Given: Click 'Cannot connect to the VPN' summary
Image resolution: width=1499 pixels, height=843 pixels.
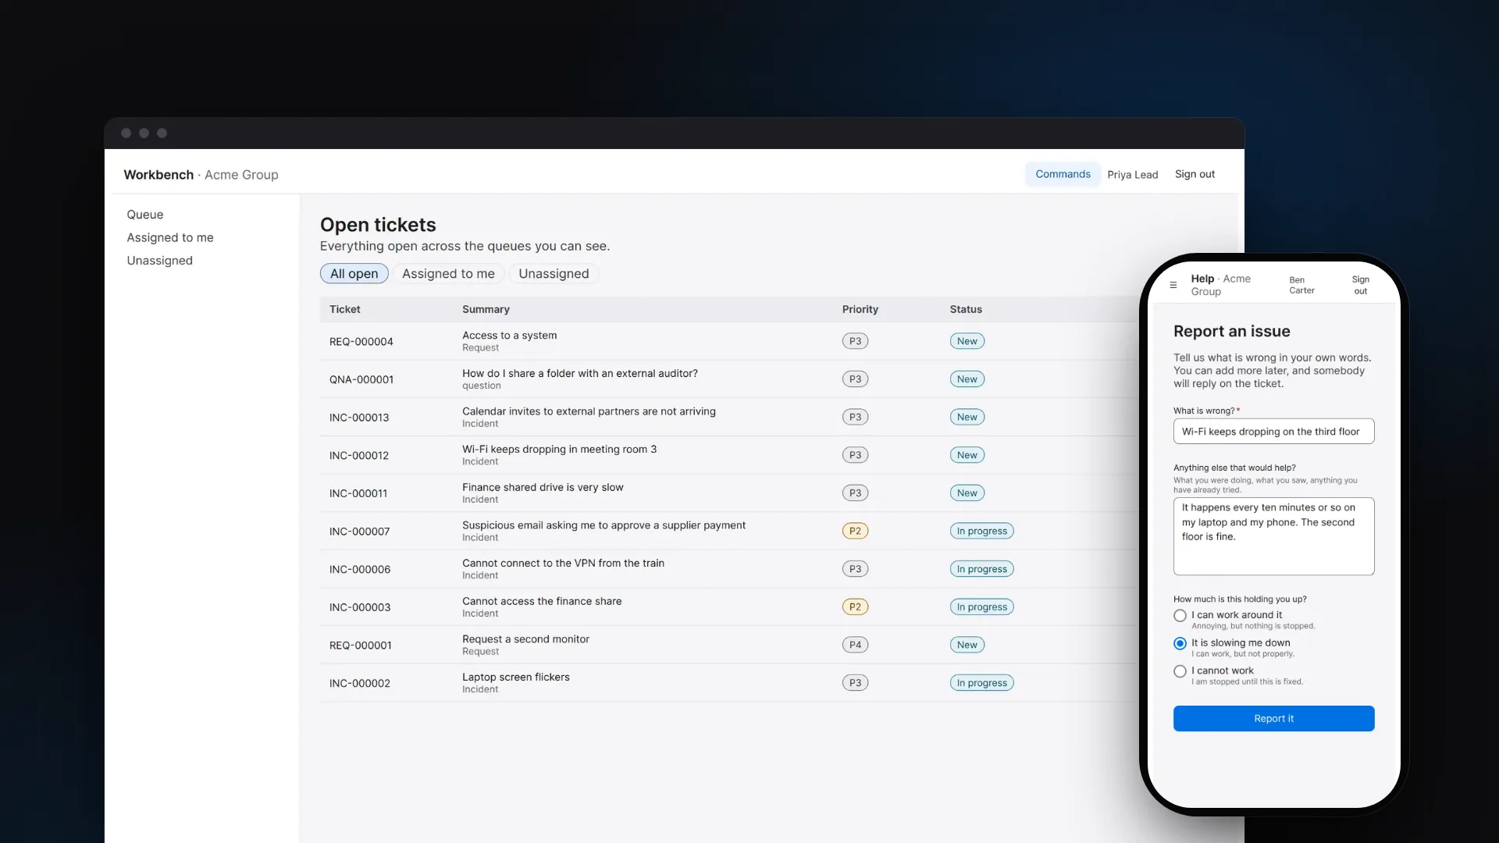Looking at the screenshot, I should pos(563,564).
